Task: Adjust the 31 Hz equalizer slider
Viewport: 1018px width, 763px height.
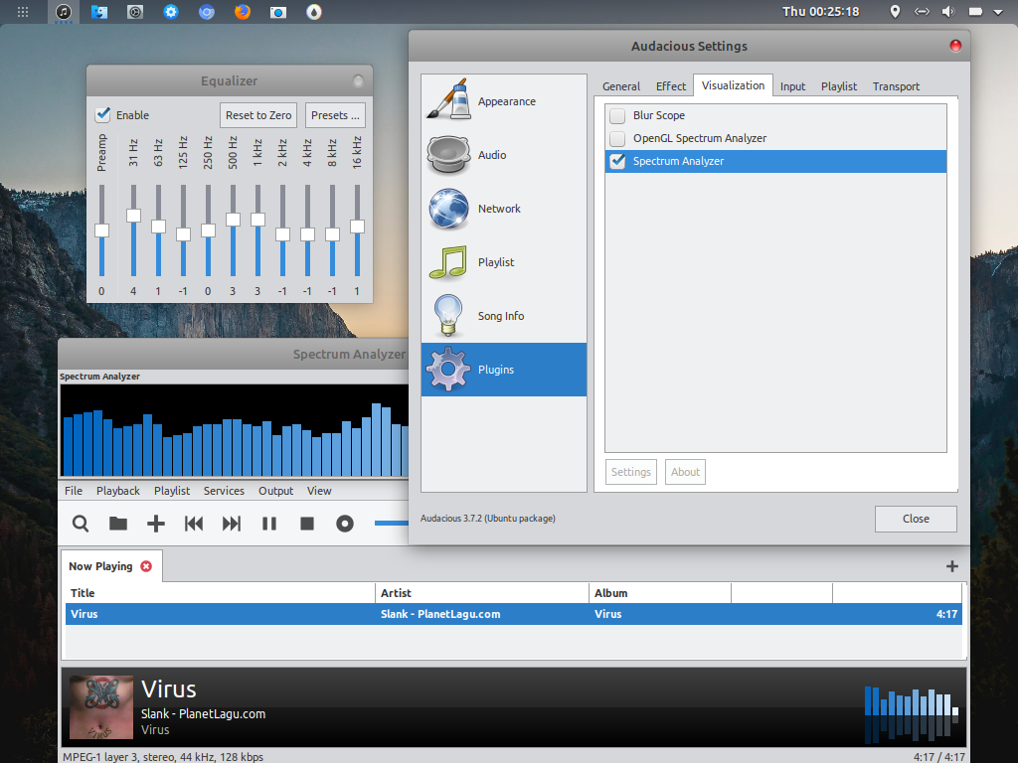Action: click(133, 216)
